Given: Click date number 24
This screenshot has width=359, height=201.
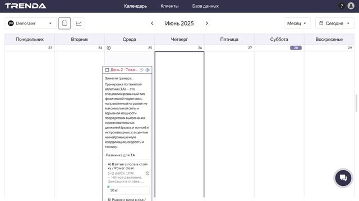Looking at the screenshot, I should click(x=100, y=48).
